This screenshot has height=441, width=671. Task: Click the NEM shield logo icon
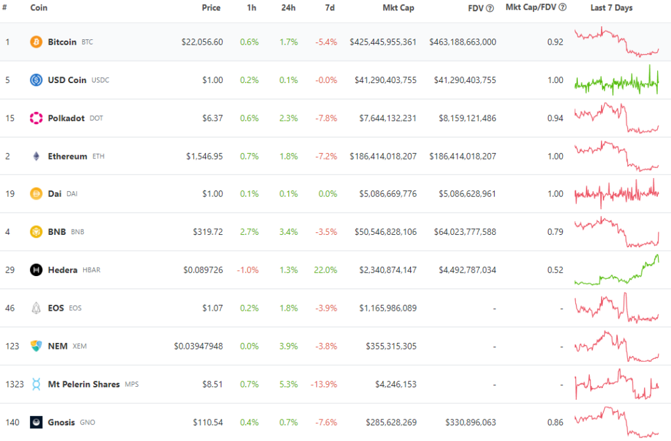pos(37,345)
